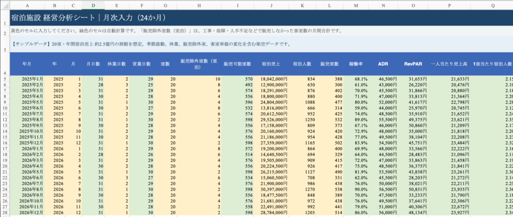Click the 稼働率 header cell
The image size is (513, 217).
tap(356, 64)
